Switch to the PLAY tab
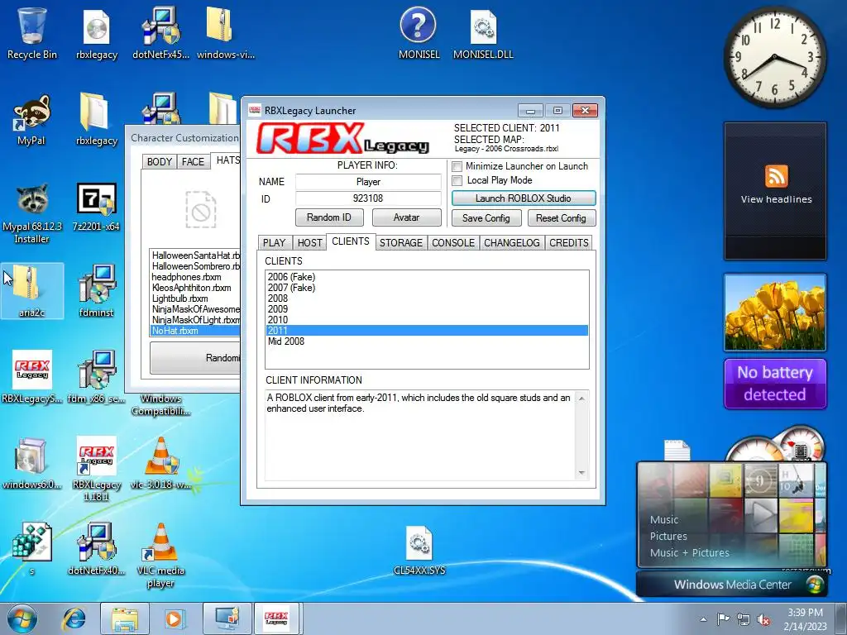This screenshot has width=847, height=635. click(274, 243)
